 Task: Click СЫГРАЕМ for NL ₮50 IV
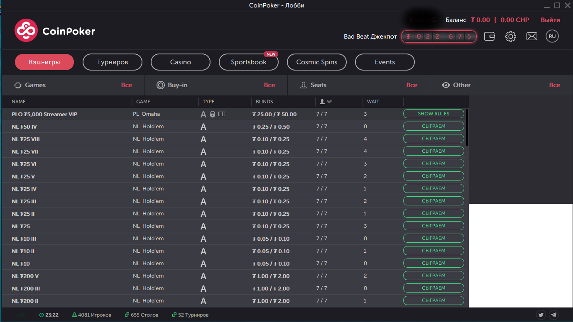tap(433, 126)
